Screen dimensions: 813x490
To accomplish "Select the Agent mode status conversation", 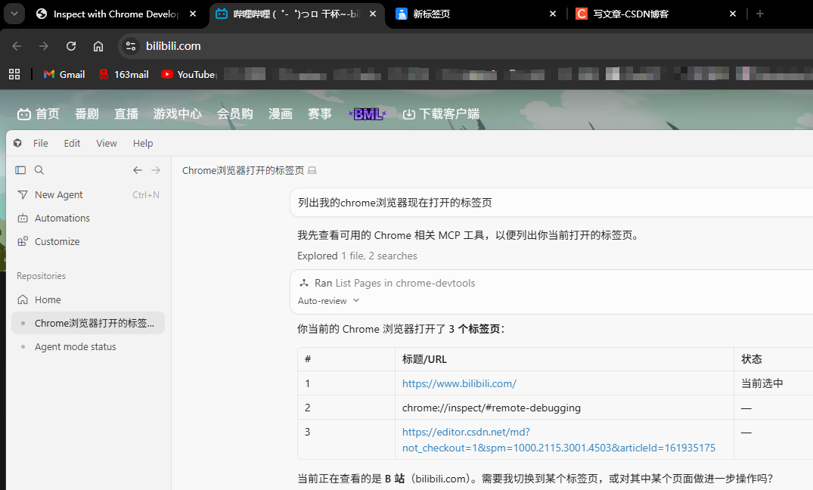I will click(x=88, y=347).
